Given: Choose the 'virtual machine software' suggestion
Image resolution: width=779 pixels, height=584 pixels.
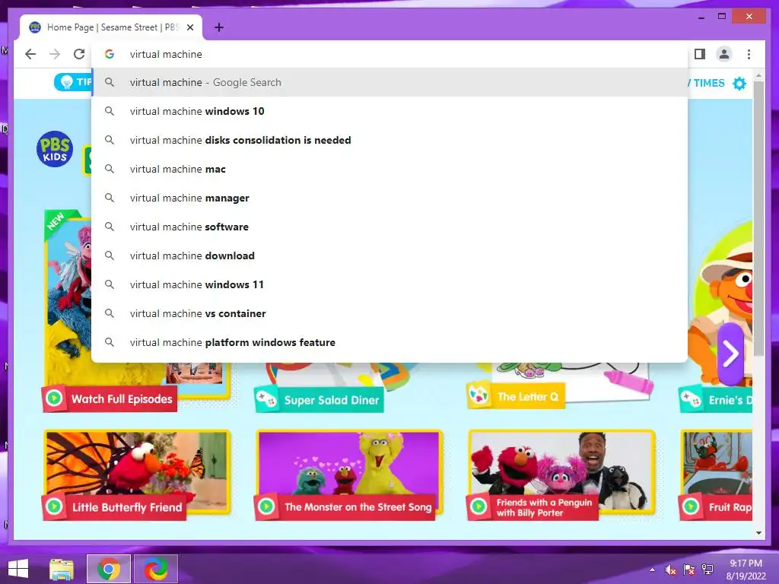Looking at the screenshot, I should pos(389,227).
